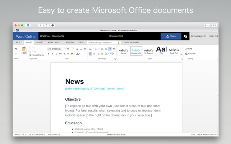Click the lightbulb Tell Me icon
The height and width of the screenshot is (144, 231).
tap(119, 43)
